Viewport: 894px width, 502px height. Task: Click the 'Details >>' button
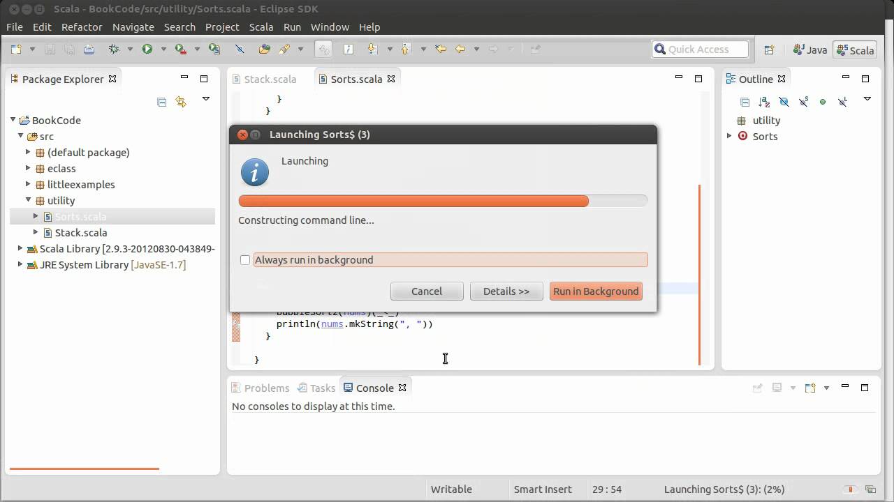click(506, 291)
